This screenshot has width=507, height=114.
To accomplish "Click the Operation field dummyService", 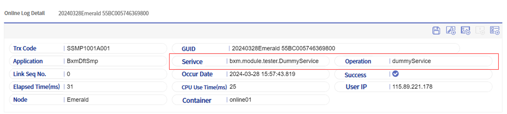I will (x=411, y=61).
